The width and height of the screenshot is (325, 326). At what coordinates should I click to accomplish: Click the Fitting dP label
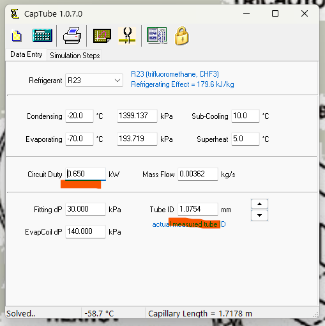tap(48, 210)
